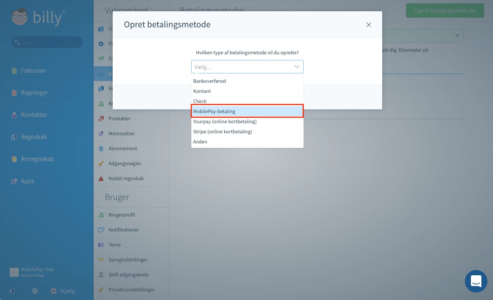Pick Yourpay (online kortbetaling)
This screenshot has height=300, width=493.
coord(247,121)
